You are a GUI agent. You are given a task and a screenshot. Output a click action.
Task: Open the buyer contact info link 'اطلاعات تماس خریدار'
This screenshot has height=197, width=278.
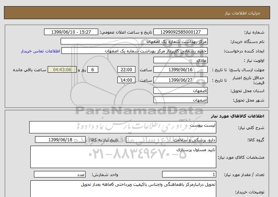pos(40,51)
